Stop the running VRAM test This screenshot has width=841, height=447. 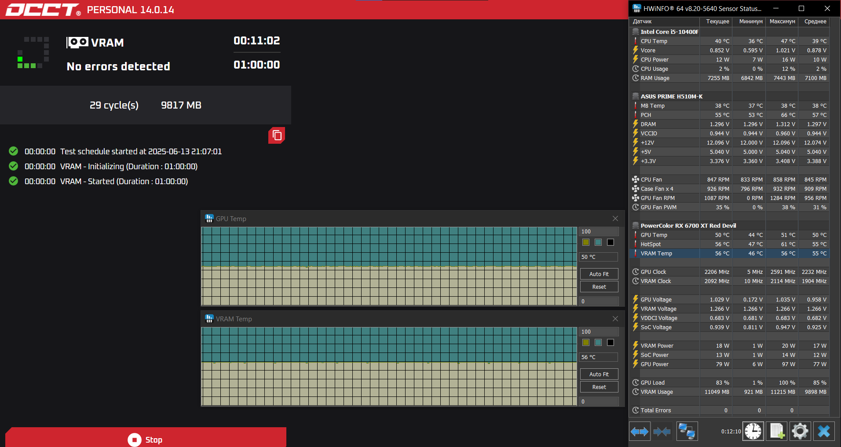click(x=146, y=437)
